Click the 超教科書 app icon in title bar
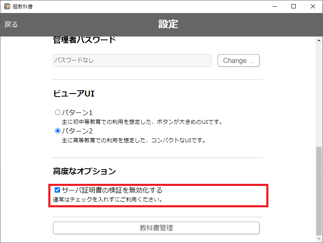 point(7,6)
